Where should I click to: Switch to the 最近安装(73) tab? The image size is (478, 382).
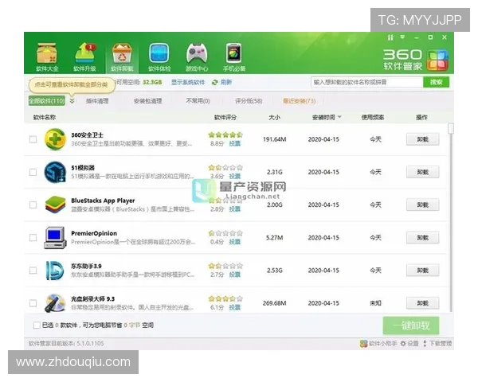pyautogui.click(x=299, y=101)
